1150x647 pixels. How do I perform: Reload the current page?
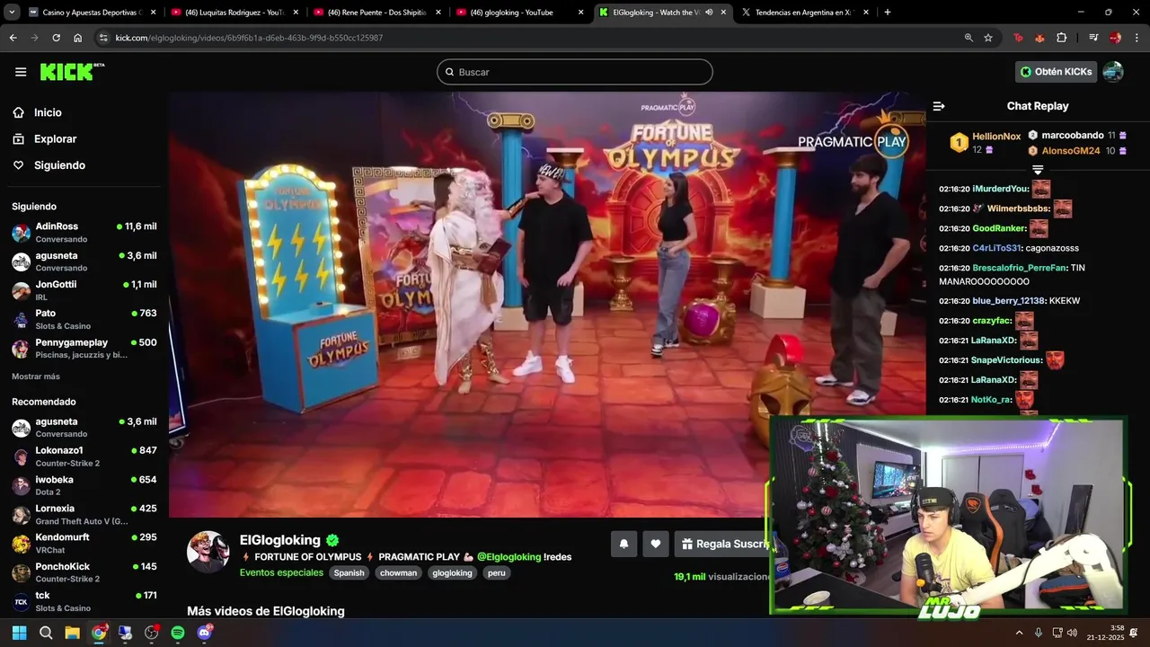click(56, 38)
